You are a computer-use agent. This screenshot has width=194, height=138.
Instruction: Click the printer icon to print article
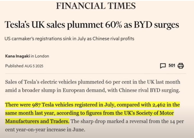(x=181, y=66)
